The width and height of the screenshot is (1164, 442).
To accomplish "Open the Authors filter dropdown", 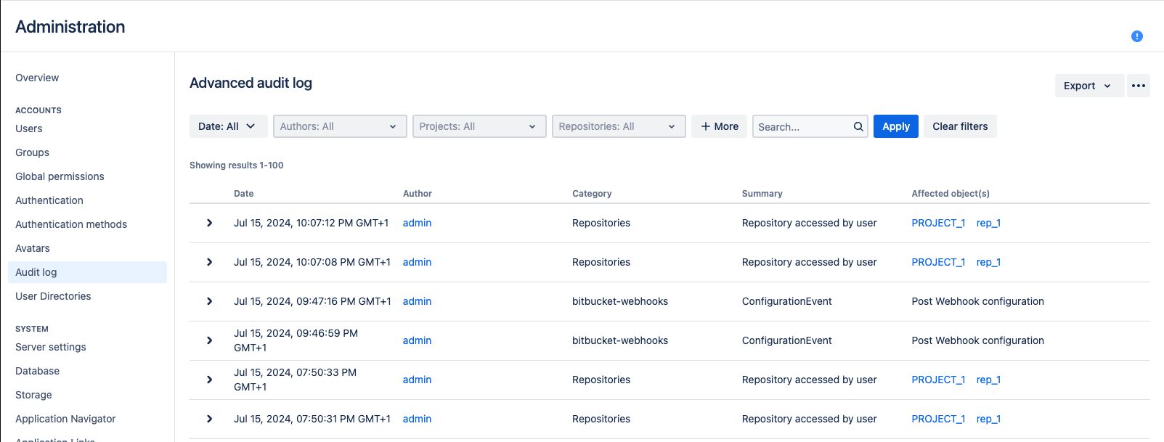I will [339, 126].
